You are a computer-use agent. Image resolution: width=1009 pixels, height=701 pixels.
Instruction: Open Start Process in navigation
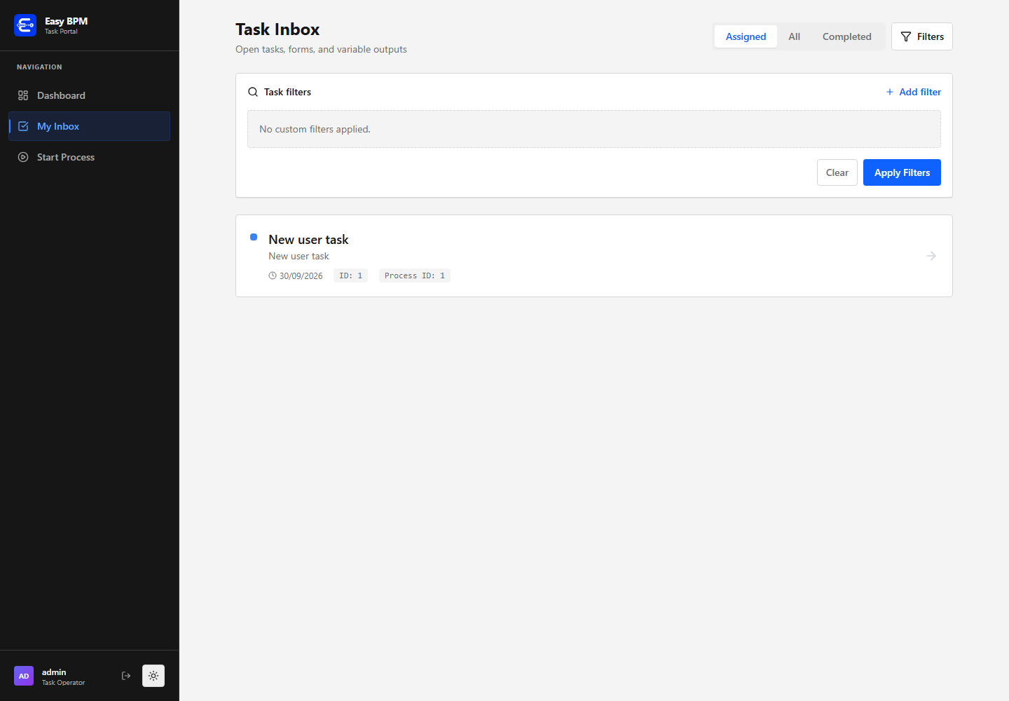(89, 157)
